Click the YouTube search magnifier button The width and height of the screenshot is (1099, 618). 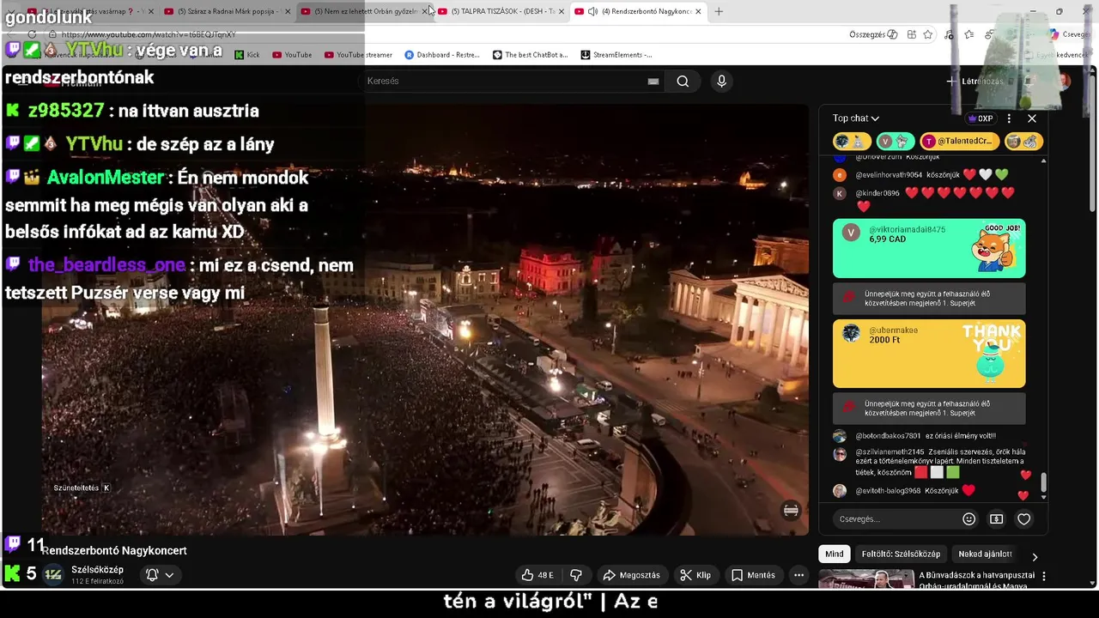click(x=683, y=81)
